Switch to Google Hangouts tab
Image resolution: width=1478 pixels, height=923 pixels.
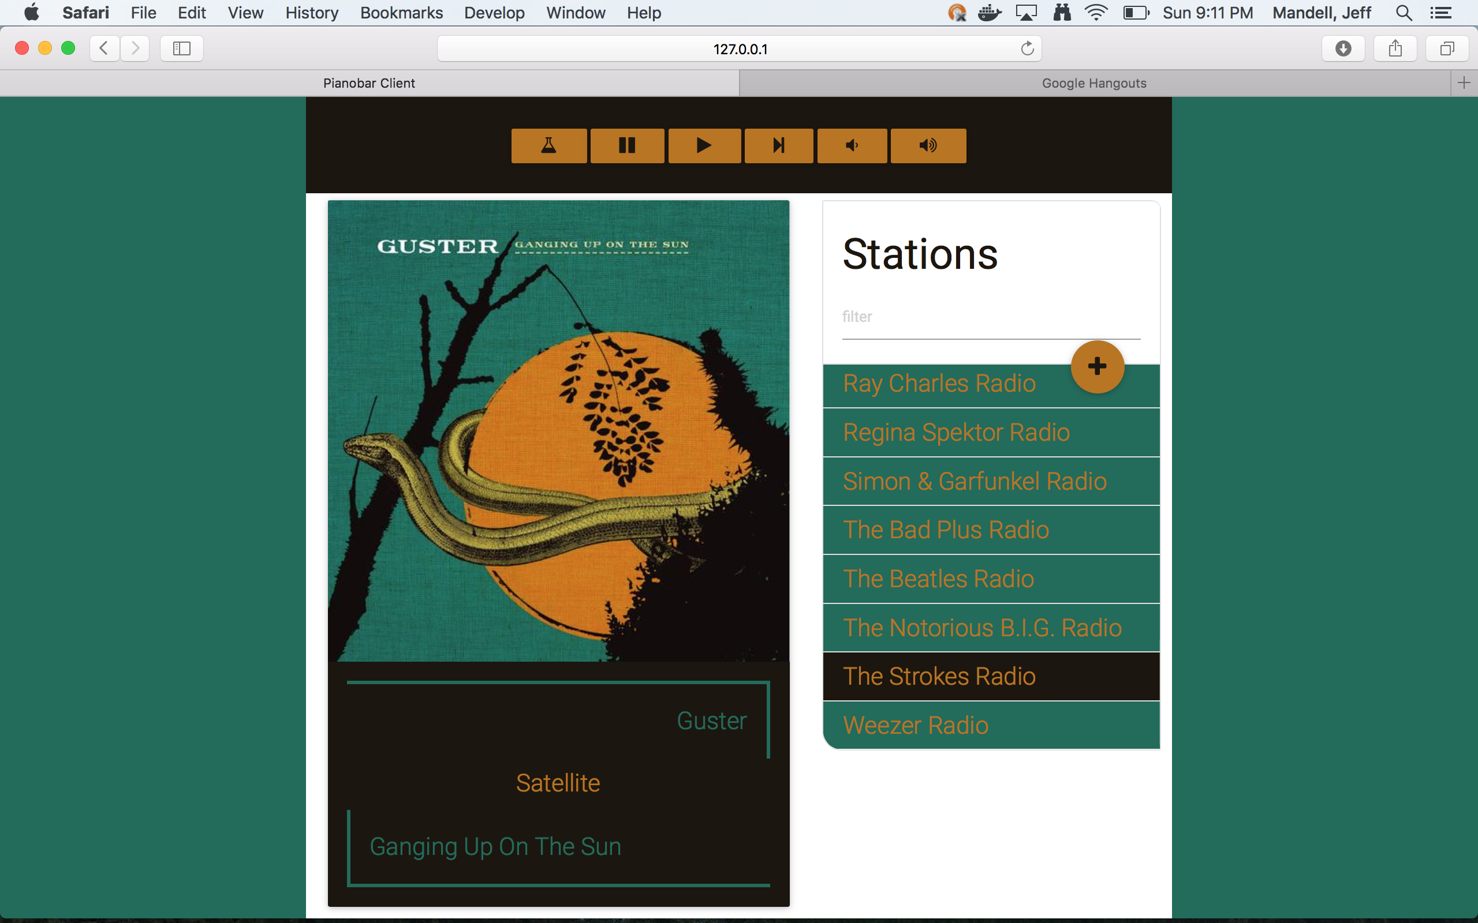(x=1093, y=83)
